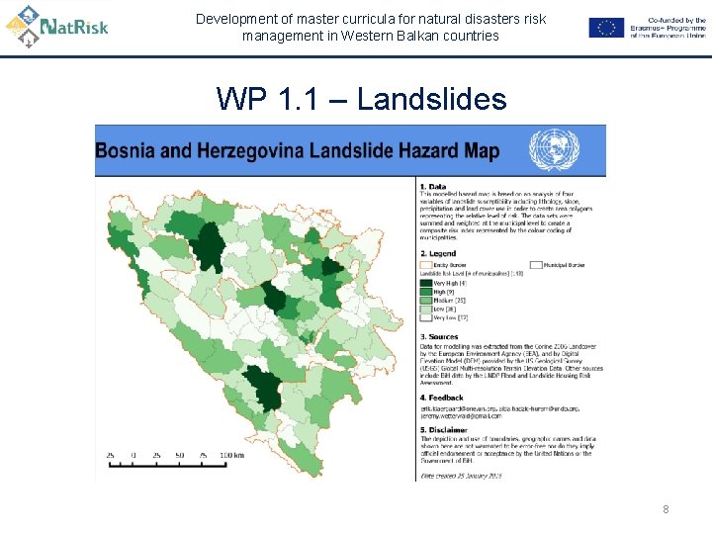The image size is (712, 534).
Task: Select the '1. Data' section heading
Action: [433, 187]
